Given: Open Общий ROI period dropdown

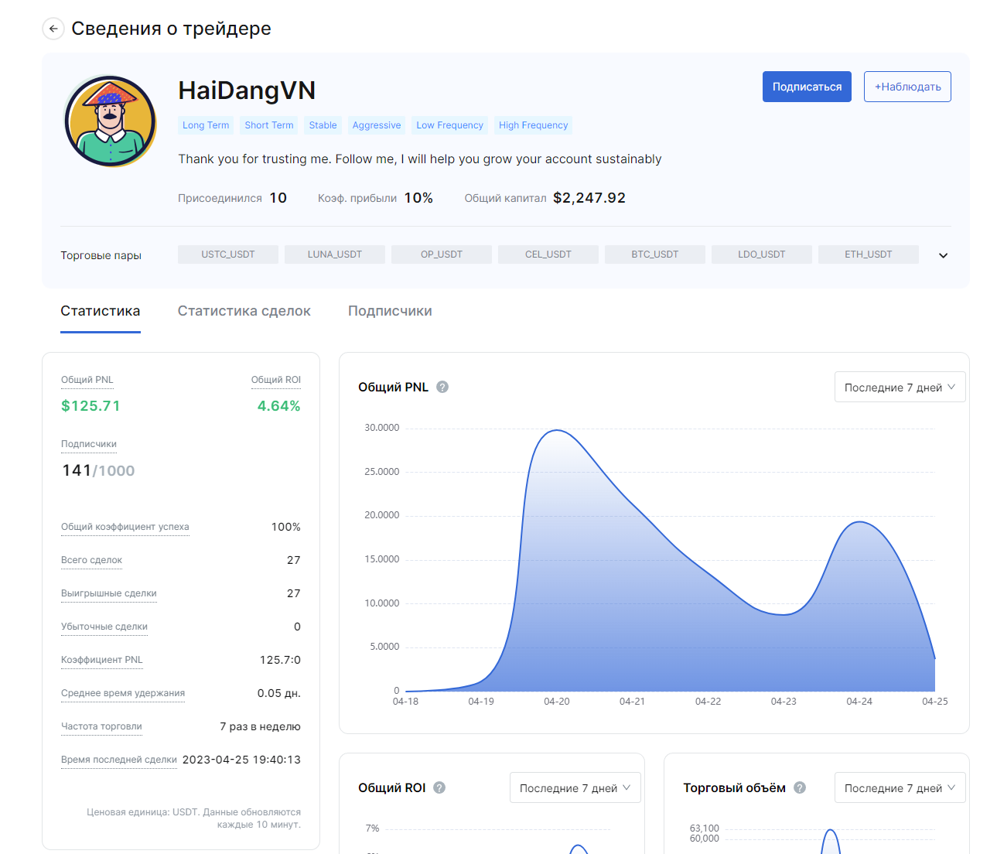Looking at the screenshot, I should click(x=575, y=787).
